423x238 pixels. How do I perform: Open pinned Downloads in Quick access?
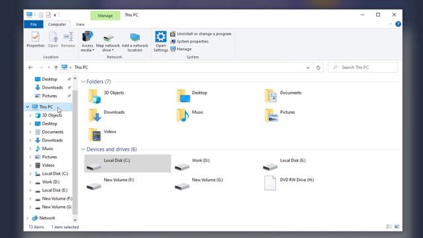[x=52, y=87]
